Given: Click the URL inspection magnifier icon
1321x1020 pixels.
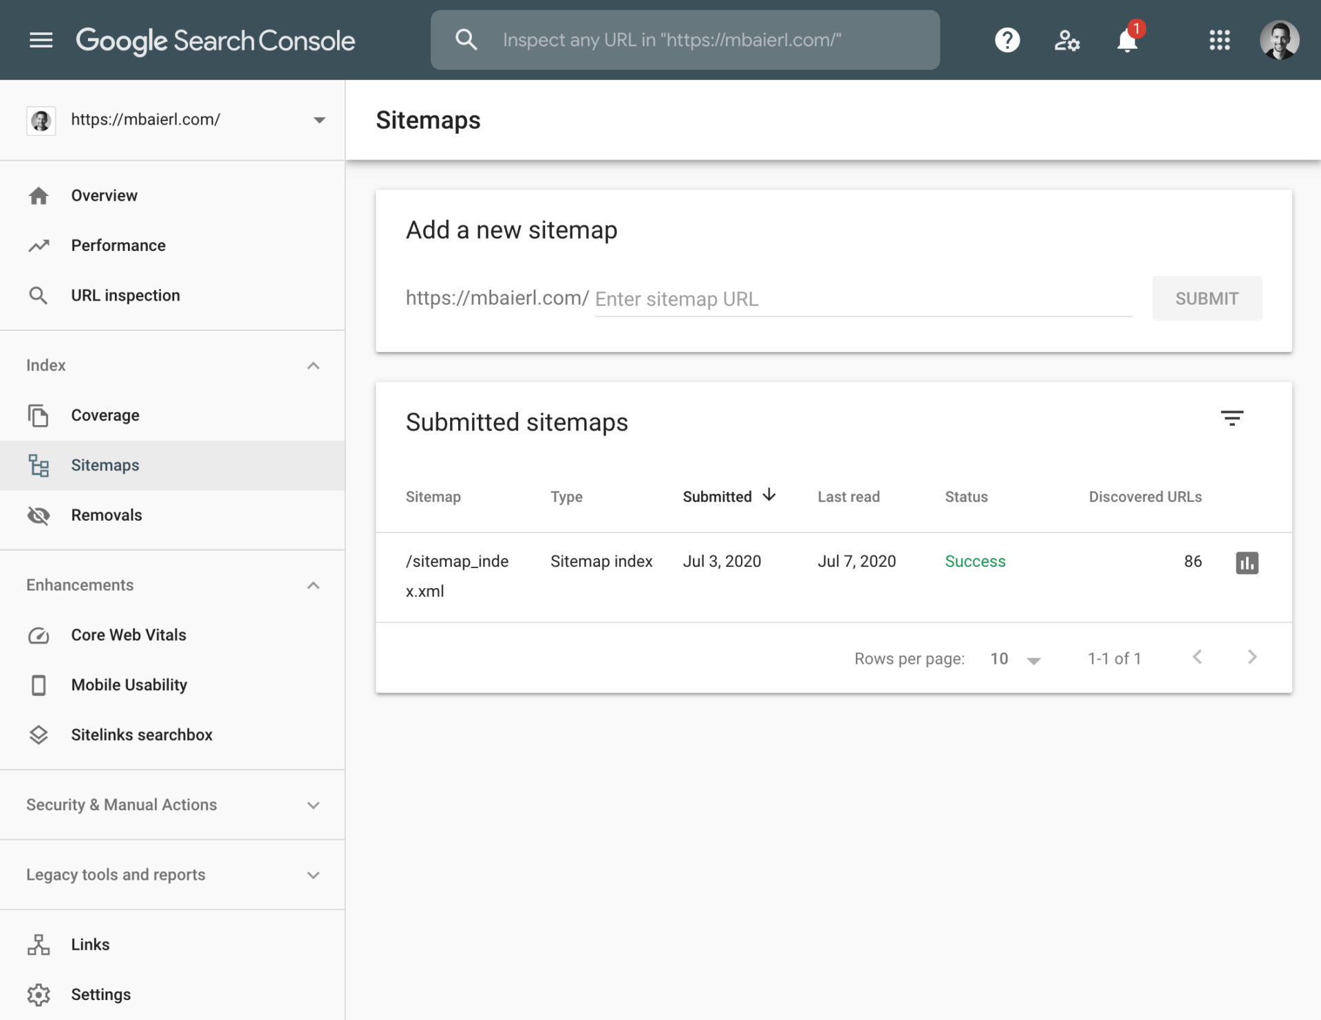Looking at the screenshot, I should tap(39, 296).
